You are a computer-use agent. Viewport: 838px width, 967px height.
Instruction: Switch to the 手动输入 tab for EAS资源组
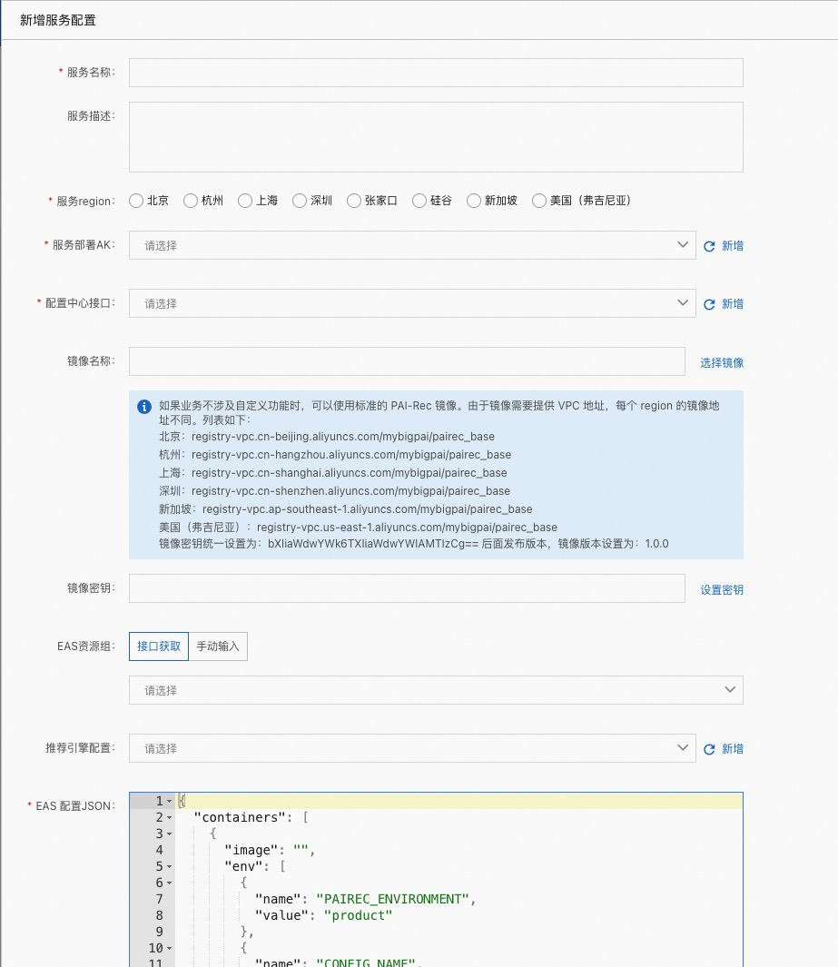tap(217, 646)
